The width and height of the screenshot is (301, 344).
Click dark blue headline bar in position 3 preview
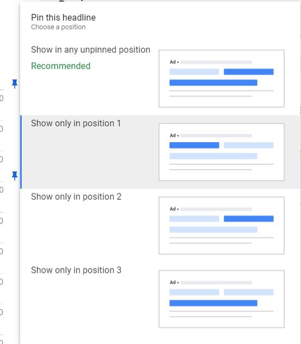213,303
